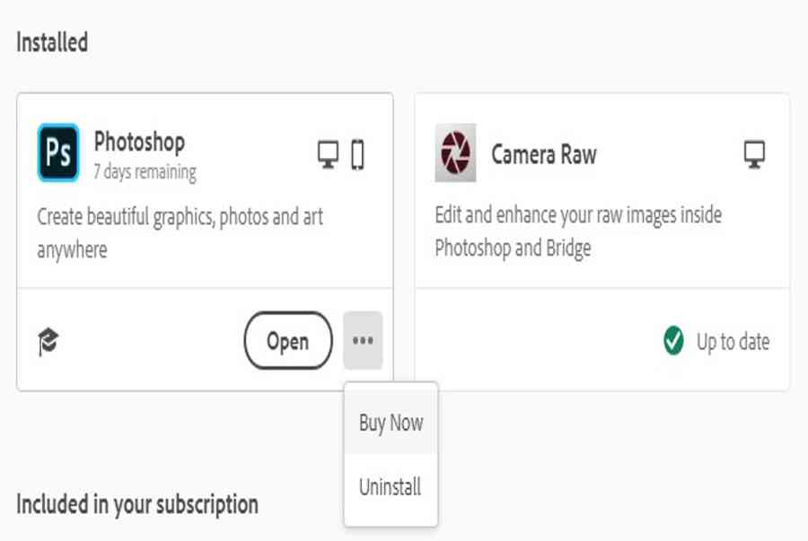Click the Camera Raw aperture icon
808x541 pixels.
(455, 153)
